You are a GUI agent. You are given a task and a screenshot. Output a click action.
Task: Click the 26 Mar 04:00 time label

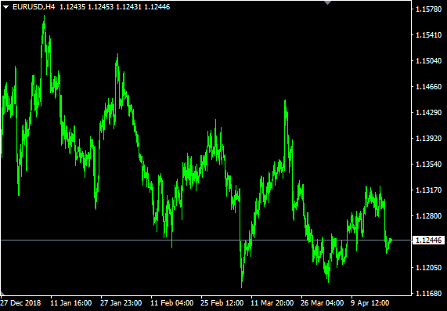[x=322, y=302]
